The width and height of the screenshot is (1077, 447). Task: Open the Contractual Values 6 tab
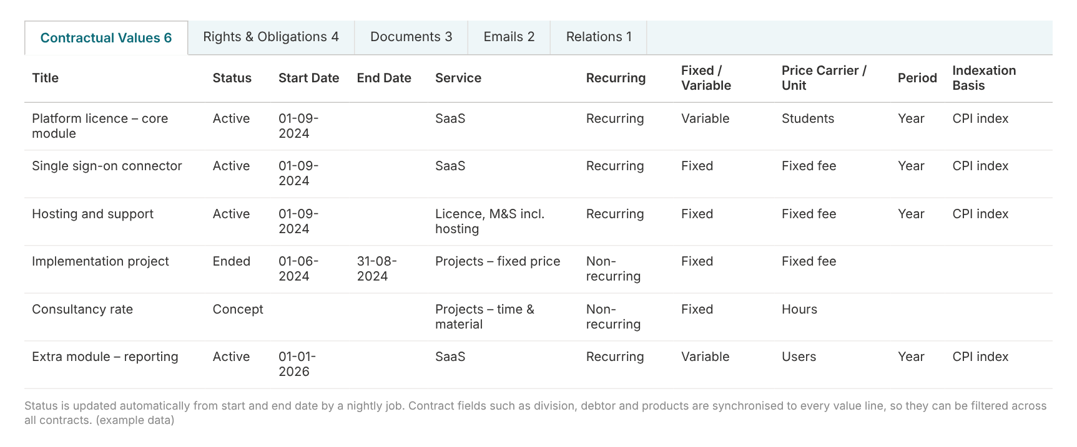click(106, 38)
